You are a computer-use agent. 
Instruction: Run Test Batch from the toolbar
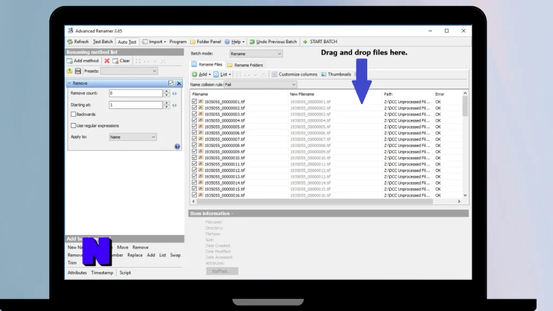pyautogui.click(x=103, y=42)
